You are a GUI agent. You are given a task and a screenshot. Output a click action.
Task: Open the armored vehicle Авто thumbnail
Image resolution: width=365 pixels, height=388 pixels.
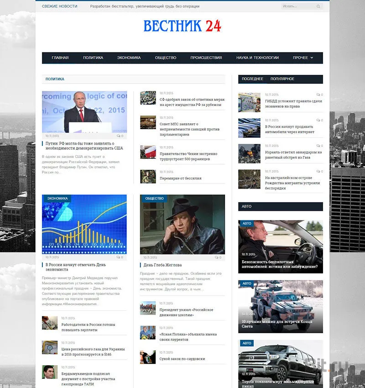coord(280,305)
